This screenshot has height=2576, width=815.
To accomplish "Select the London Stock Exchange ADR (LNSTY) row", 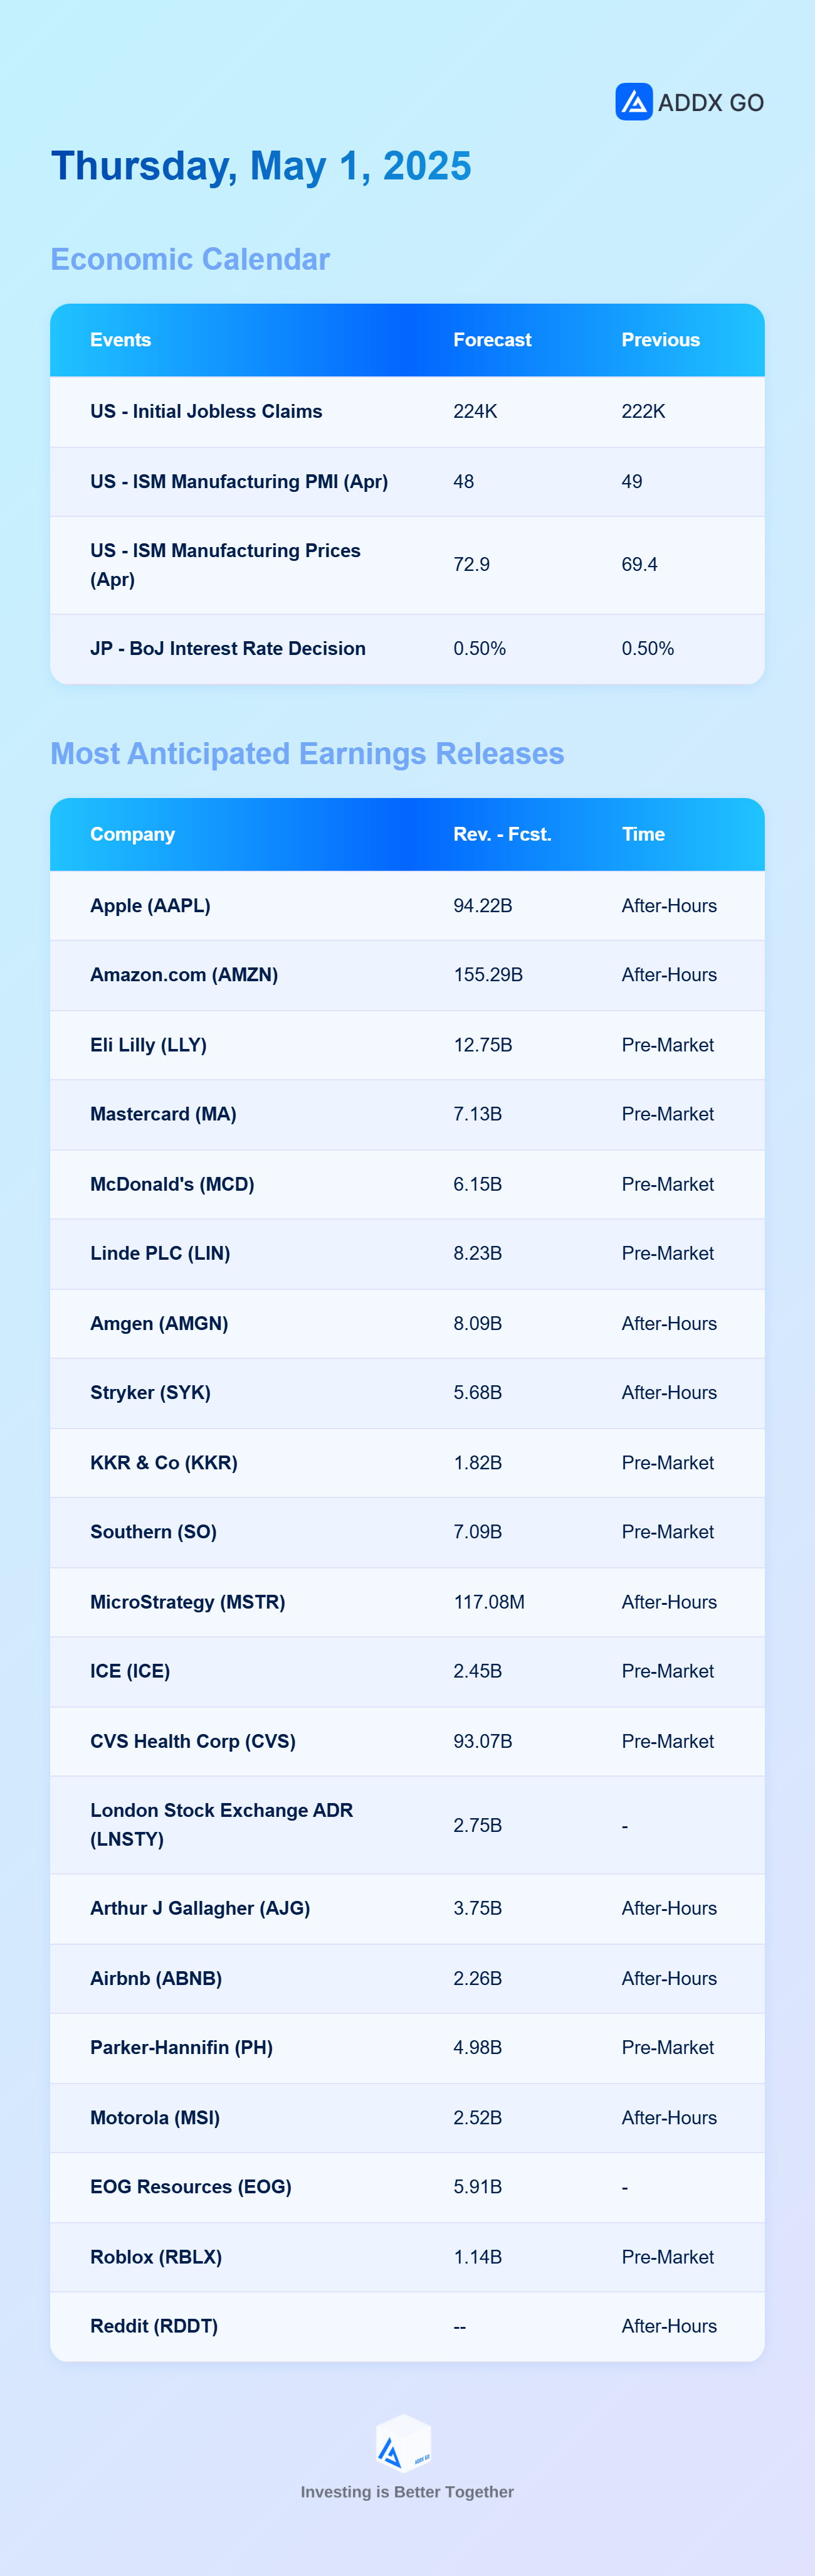I will [407, 1824].
